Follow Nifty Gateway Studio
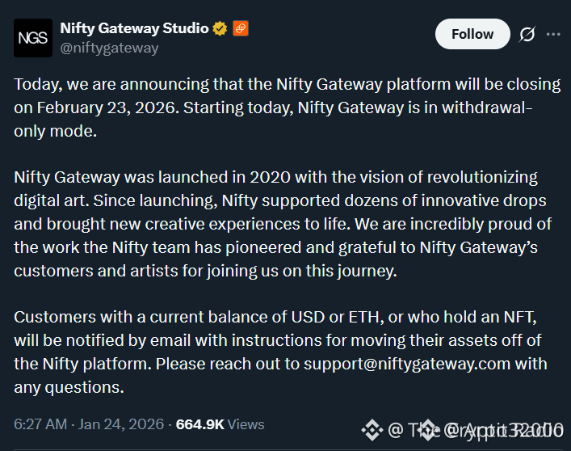571x451 pixels. coord(472,34)
